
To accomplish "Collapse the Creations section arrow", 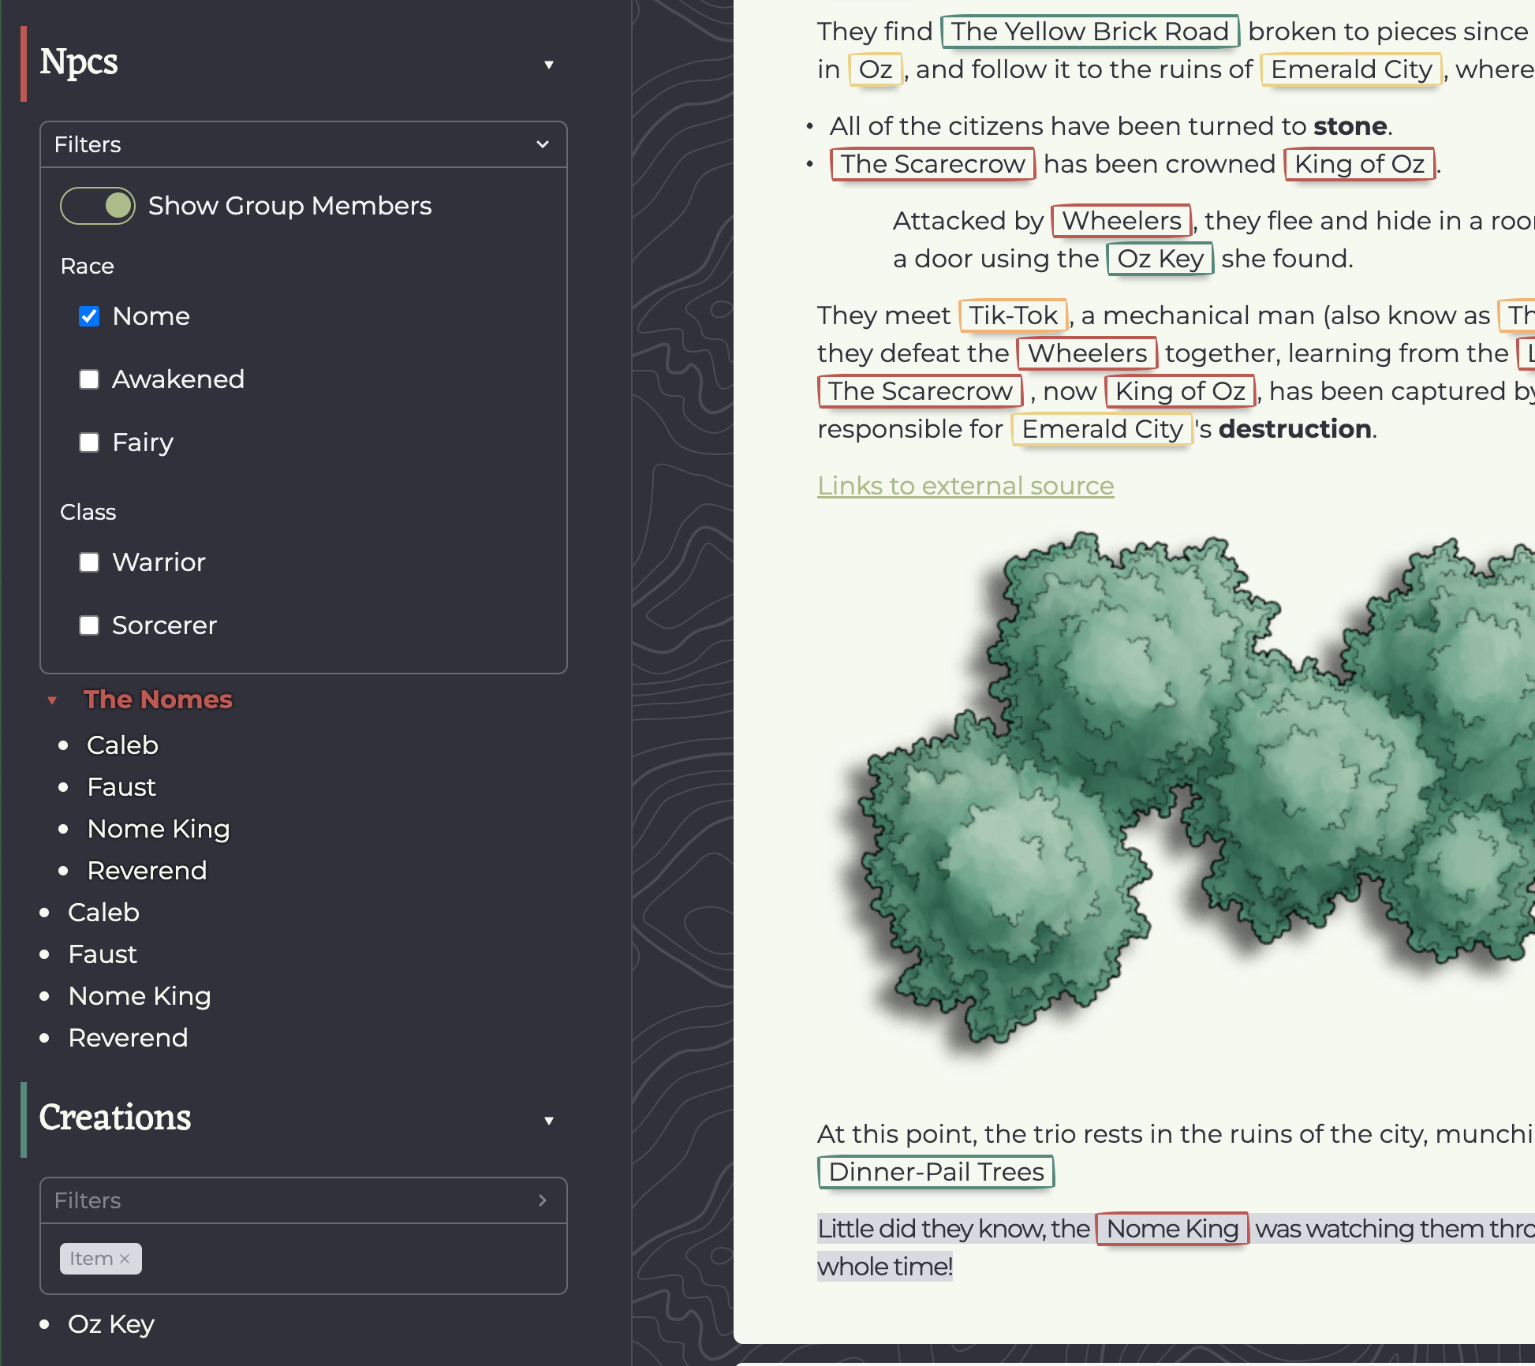I will (x=548, y=1121).
